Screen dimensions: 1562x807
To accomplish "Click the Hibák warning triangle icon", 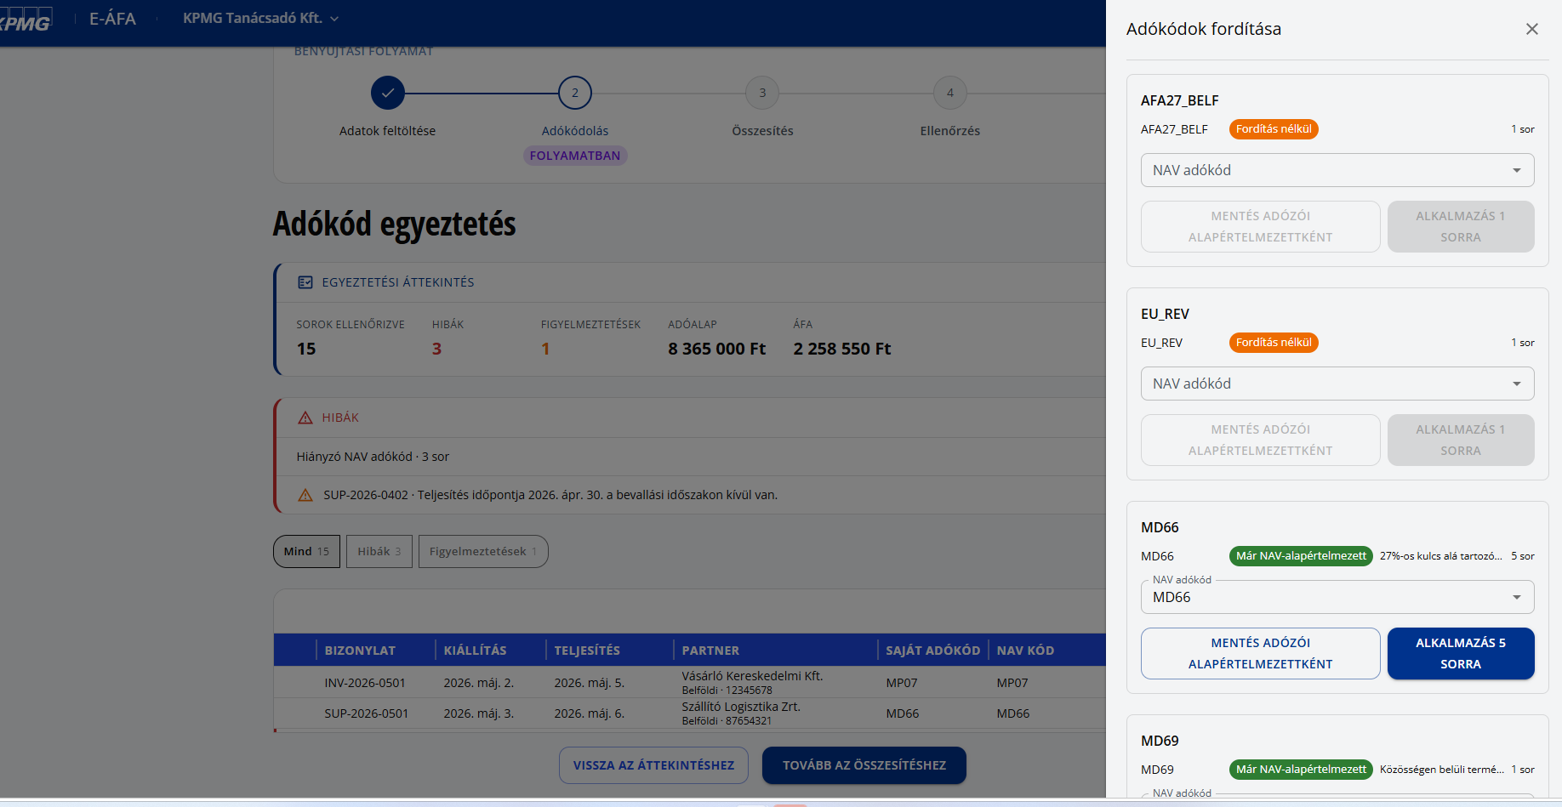I will [305, 418].
